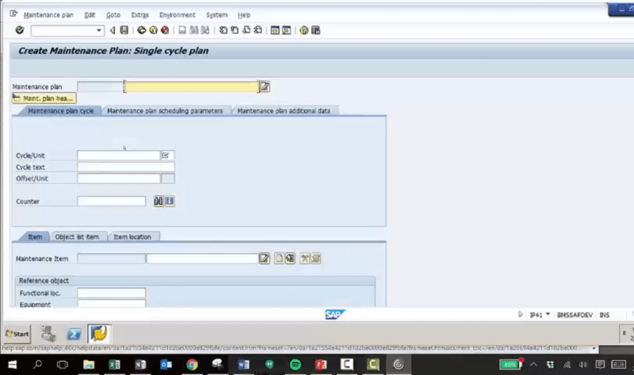The image size is (634, 375).
Task: Click the Cycle/Unit input field
Action: click(119, 155)
